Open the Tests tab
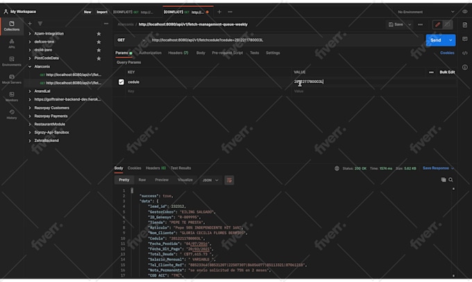 [x=254, y=53]
